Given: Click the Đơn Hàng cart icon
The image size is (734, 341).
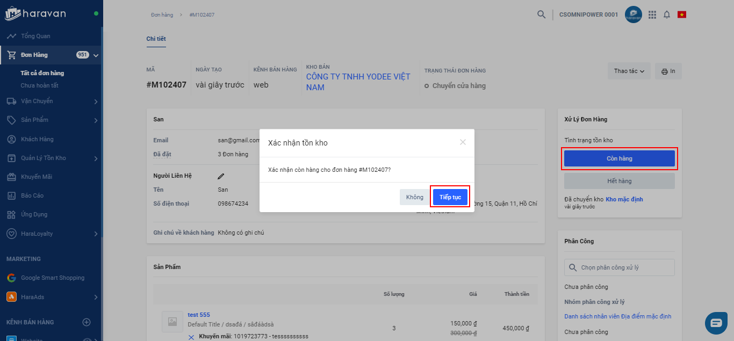Looking at the screenshot, I should click(x=11, y=55).
